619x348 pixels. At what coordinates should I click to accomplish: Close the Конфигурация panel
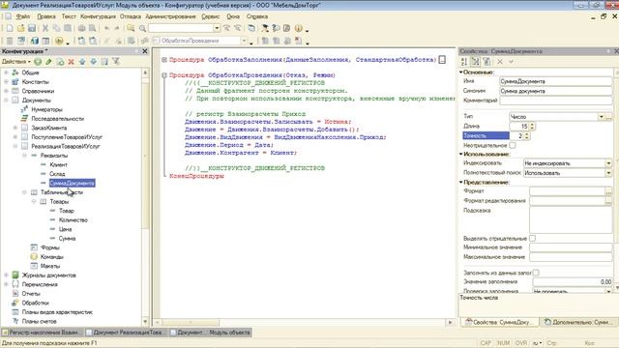pos(144,51)
